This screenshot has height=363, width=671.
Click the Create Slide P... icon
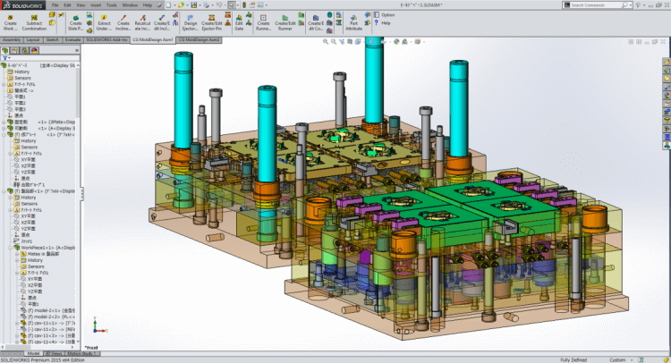(75, 23)
